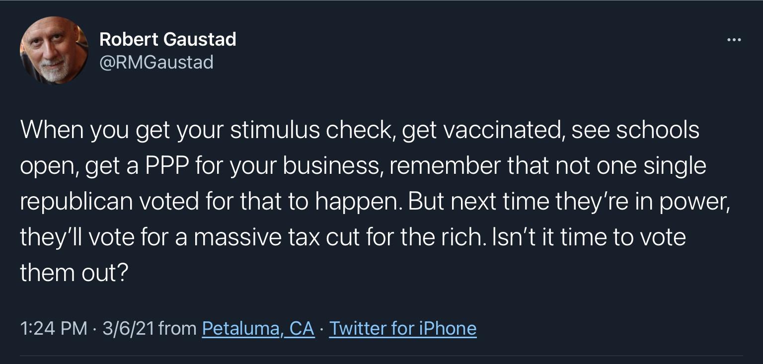Click the 3/6/21 tweet date
Viewport: 763px width, 364px height.
[x=129, y=328]
